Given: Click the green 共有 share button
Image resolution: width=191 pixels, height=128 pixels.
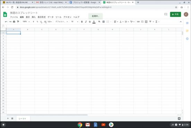Looking at the screenshot, I should point(175,14).
